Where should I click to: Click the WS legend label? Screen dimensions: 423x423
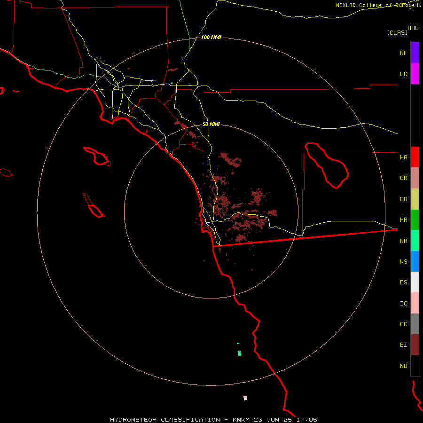pos(403,261)
